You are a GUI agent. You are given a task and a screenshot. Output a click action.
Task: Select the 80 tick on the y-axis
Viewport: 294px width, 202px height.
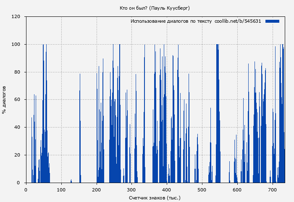[17, 72]
